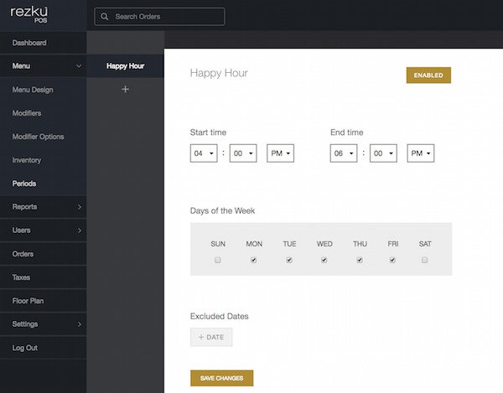
Task: Open the start time hour dropdown
Action: (x=204, y=154)
